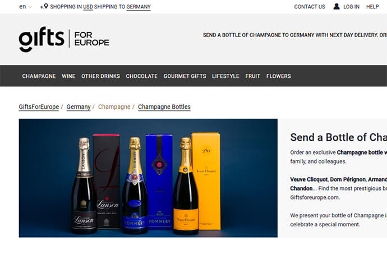The height and width of the screenshot is (255, 387).
Task: Click the user account icon
Action: click(x=337, y=6)
